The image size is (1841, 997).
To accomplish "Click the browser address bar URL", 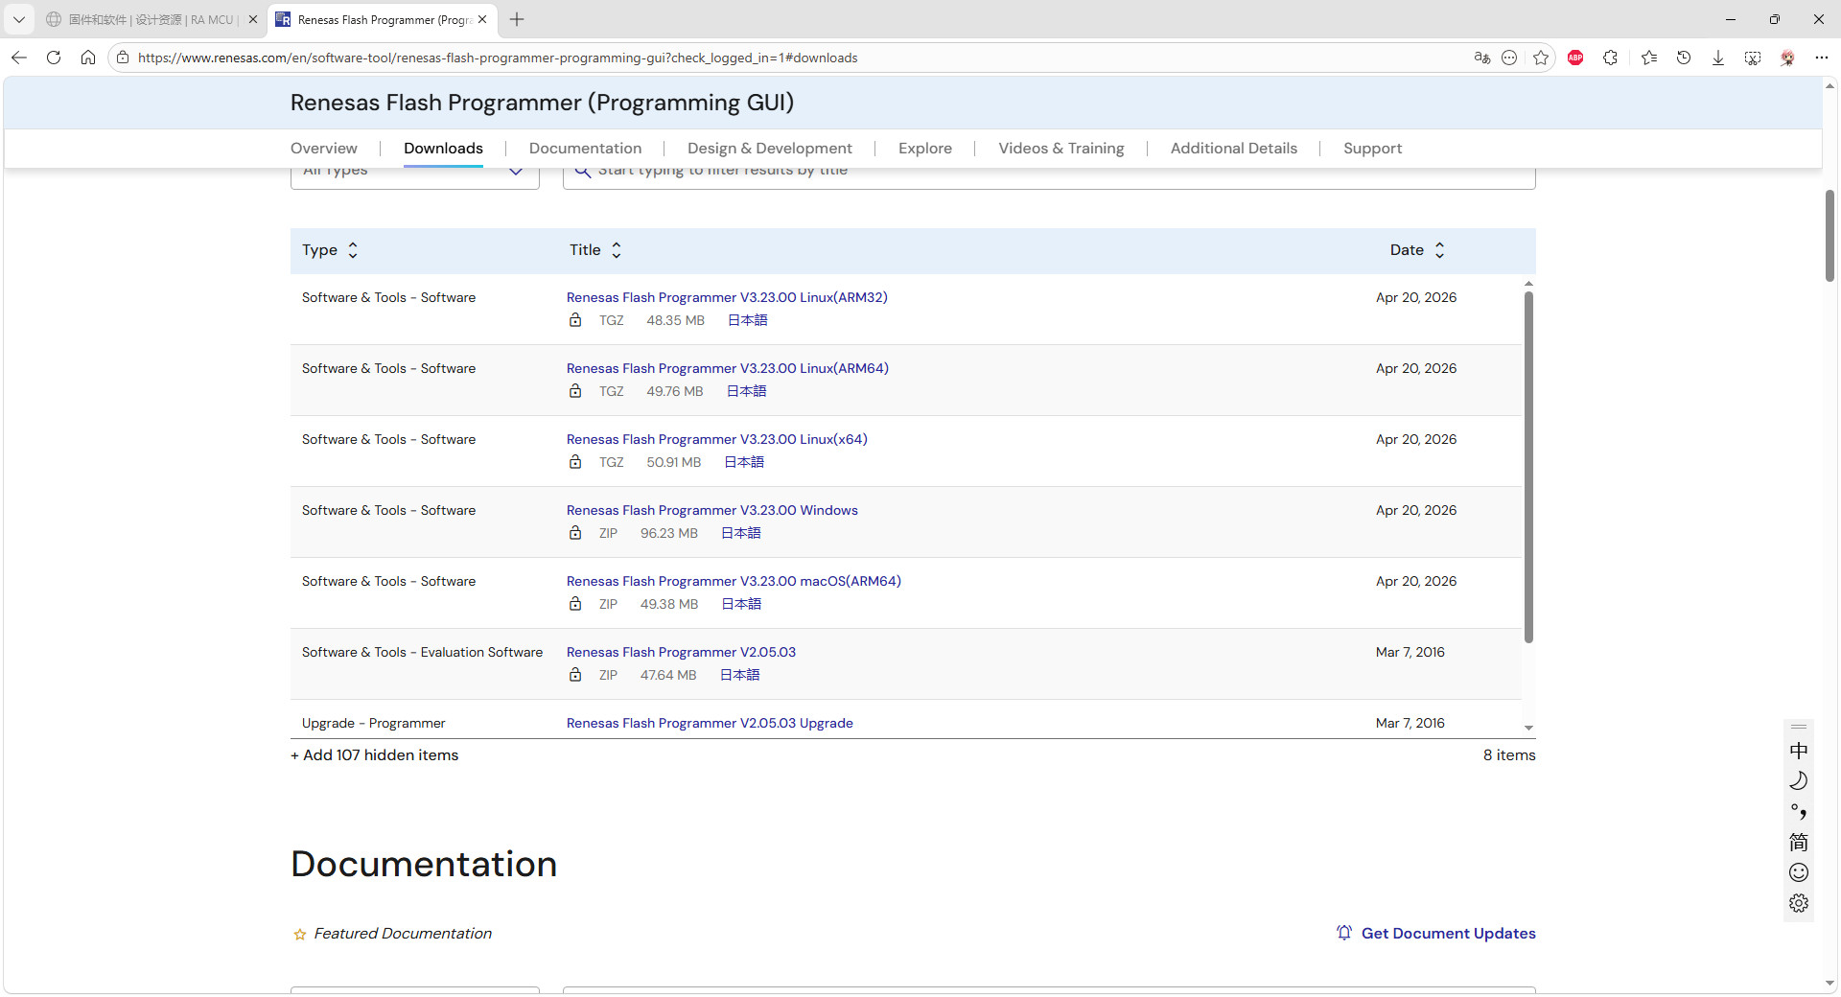I will click(x=498, y=58).
